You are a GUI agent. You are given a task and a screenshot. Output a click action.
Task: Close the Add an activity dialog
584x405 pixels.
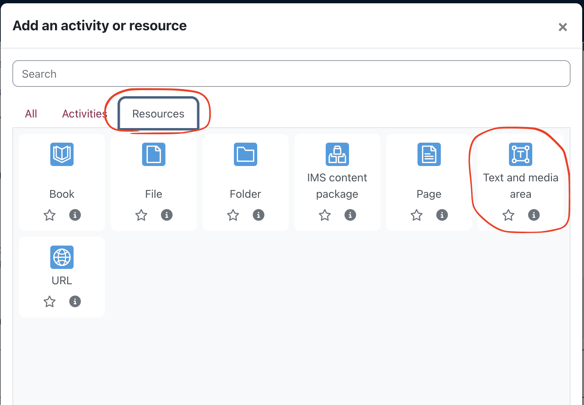(x=563, y=27)
